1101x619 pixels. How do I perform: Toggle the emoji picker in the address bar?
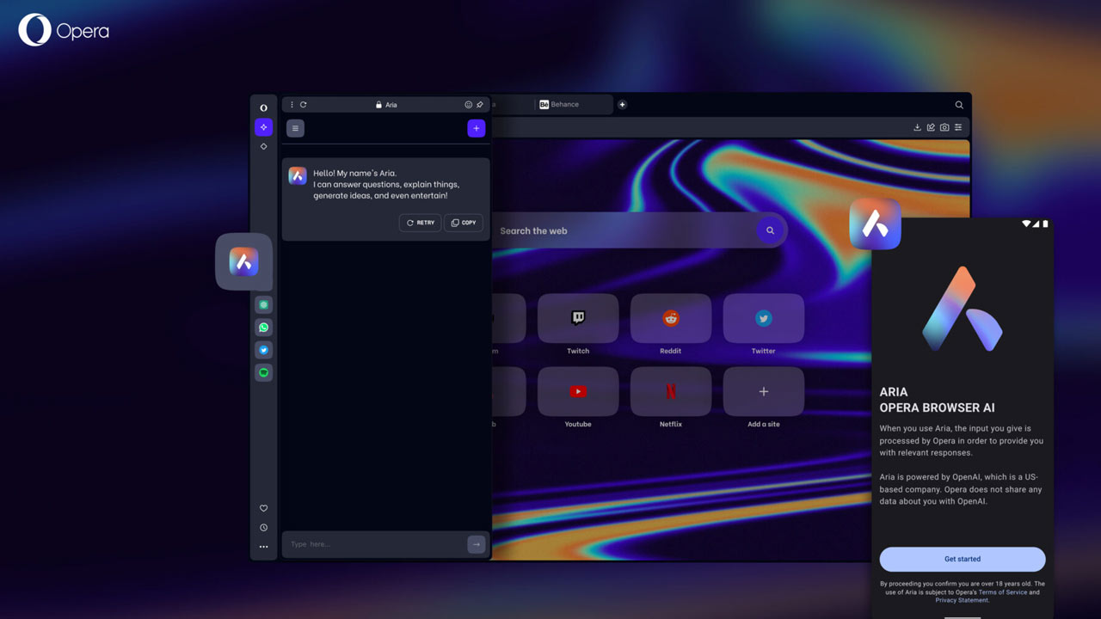pos(468,104)
